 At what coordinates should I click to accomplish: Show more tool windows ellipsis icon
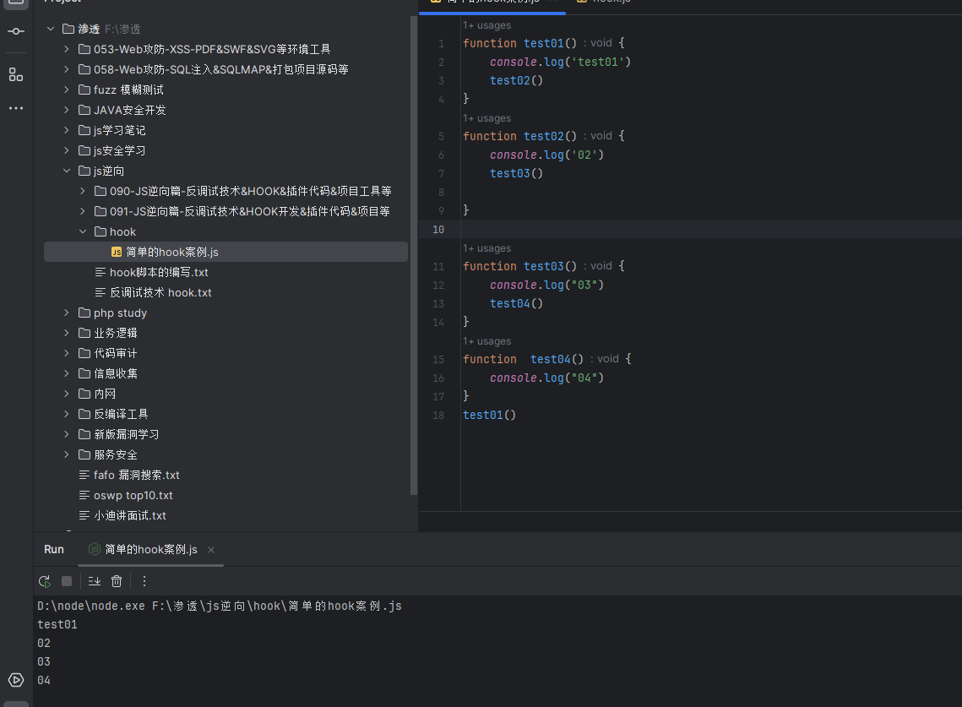(16, 108)
